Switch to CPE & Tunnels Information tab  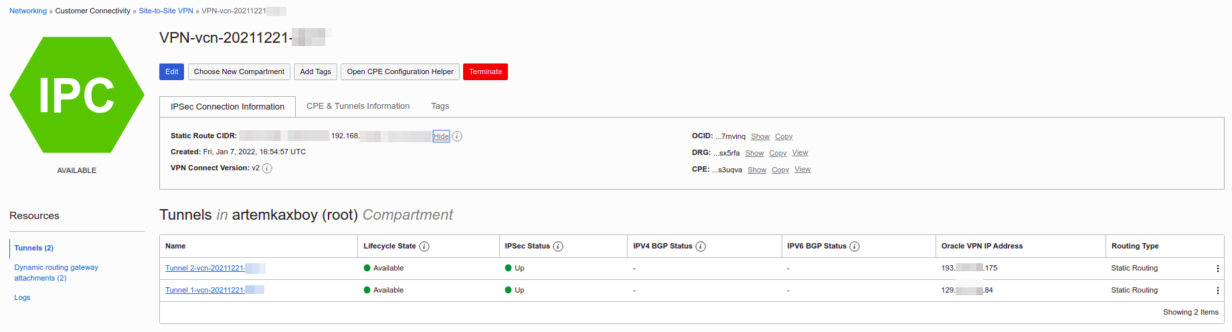tap(358, 106)
